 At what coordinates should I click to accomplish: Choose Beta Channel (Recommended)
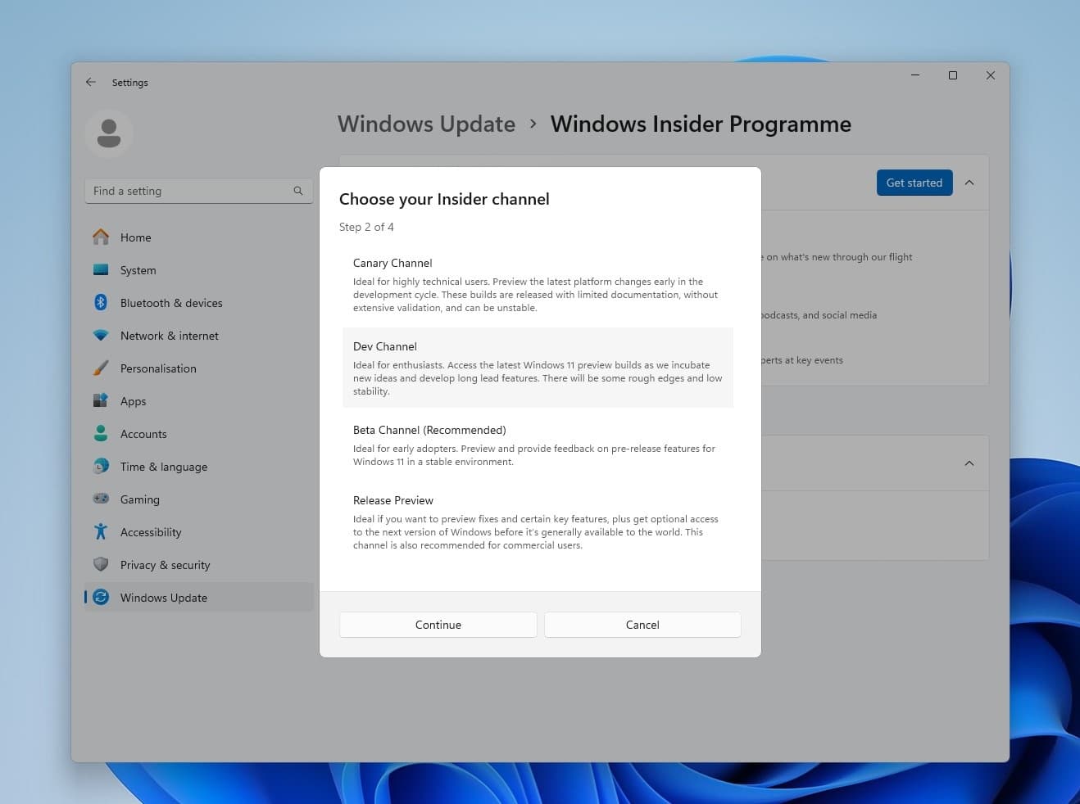(x=538, y=445)
